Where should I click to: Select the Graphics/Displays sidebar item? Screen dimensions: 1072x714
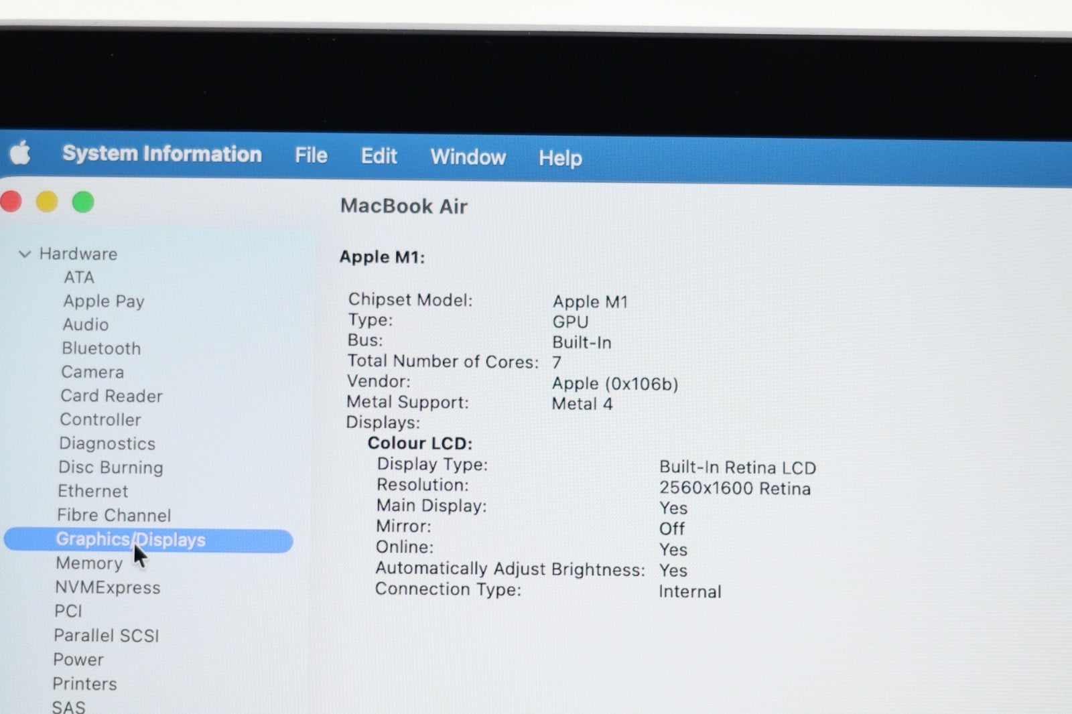(131, 540)
